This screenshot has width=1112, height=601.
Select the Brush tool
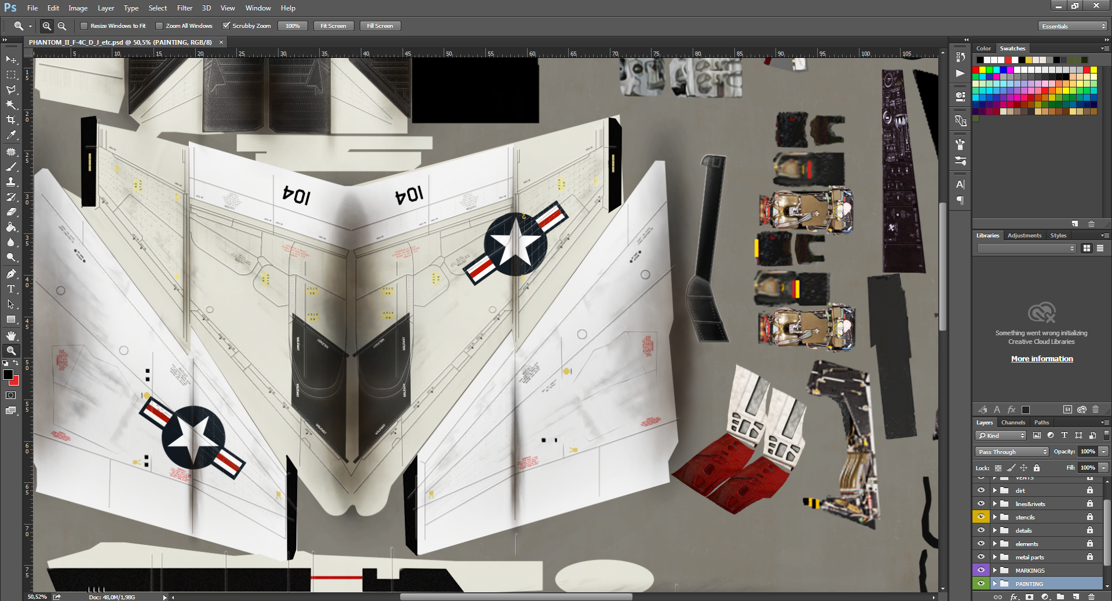pyautogui.click(x=11, y=167)
